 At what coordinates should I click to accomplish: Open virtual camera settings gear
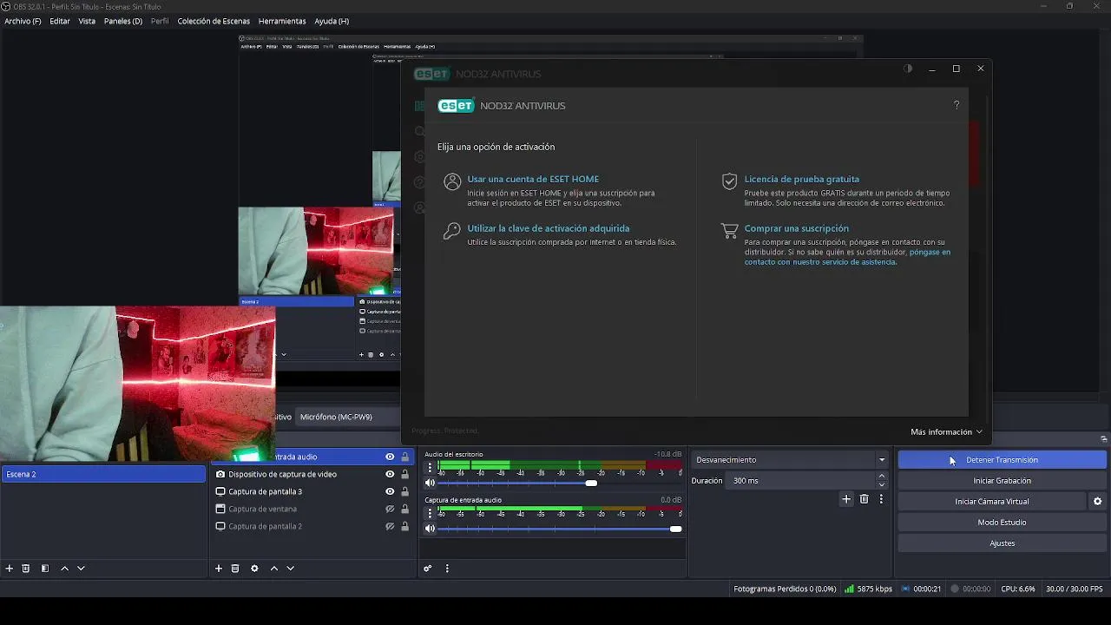[1097, 502]
